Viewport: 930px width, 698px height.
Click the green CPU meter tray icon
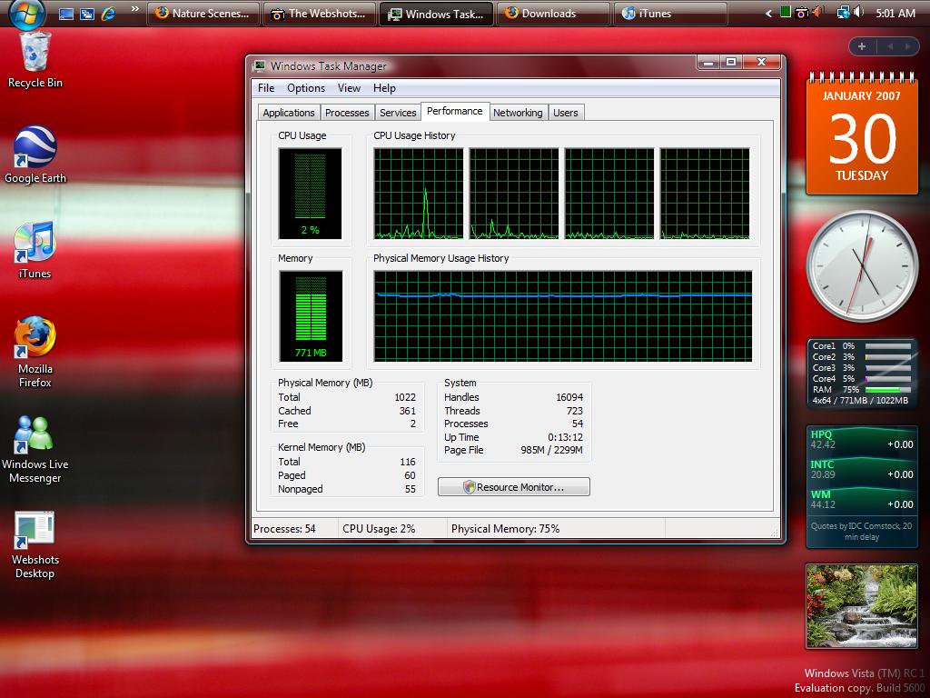(x=786, y=12)
